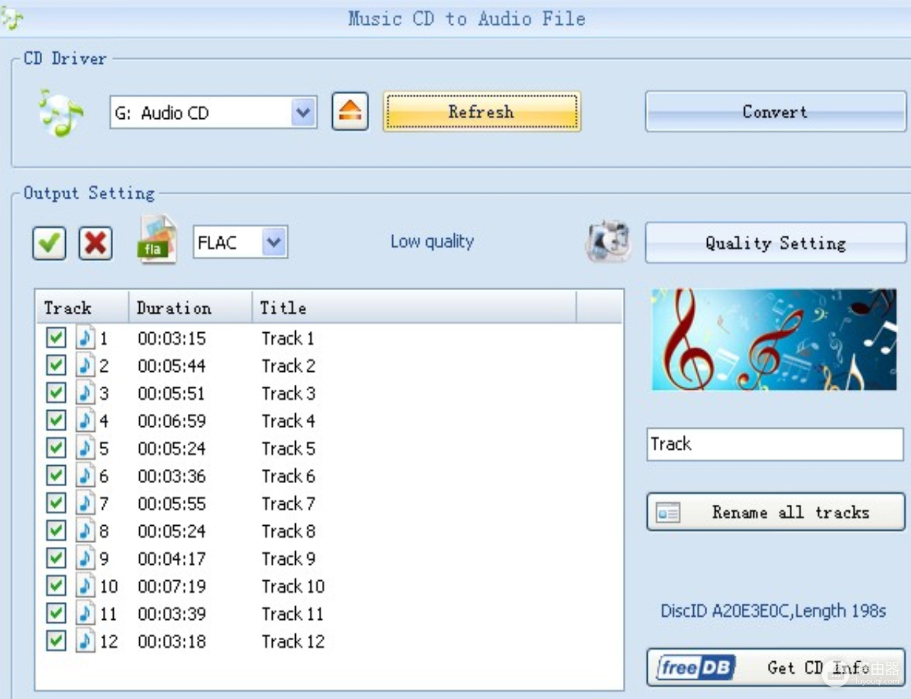911x699 pixels.
Task: Click the quality settings media icon
Action: pyautogui.click(x=608, y=242)
